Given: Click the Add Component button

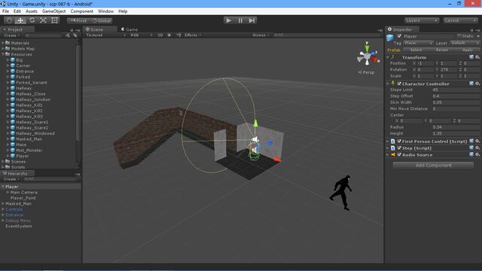Looking at the screenshot, I should [434, 166].
